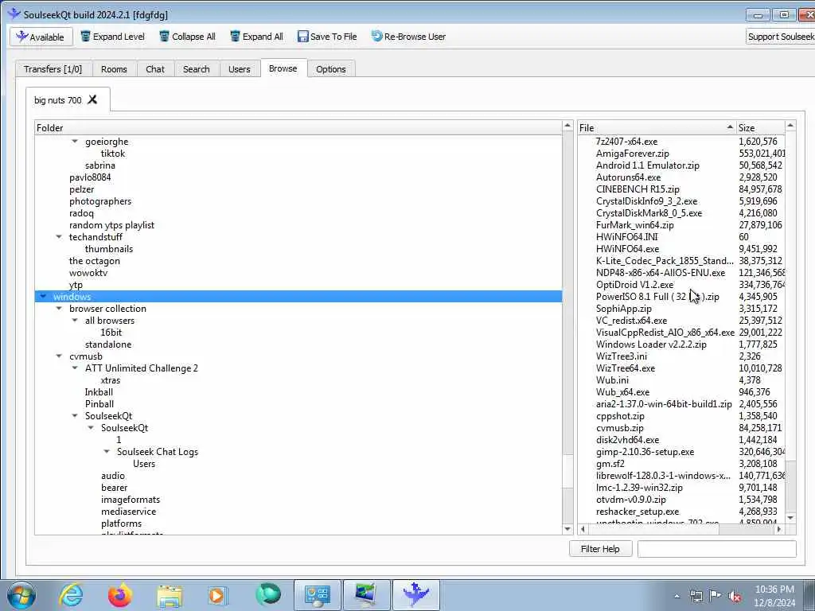Collapse the all browsers folder
The image size is (815, 611).
coord(75,321)
